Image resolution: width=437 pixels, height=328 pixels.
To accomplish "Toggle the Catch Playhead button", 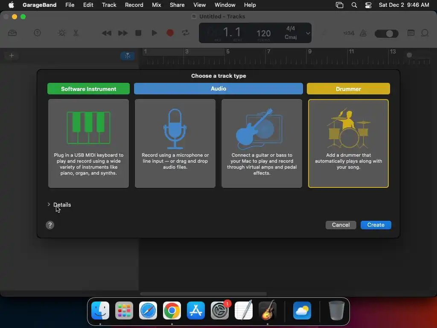I will click(127, 56).
